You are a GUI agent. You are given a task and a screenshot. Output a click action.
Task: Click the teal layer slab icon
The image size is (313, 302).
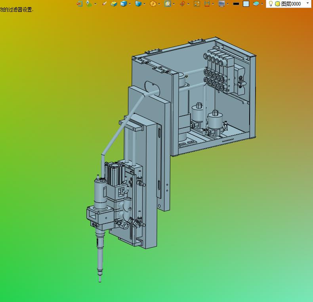click(256, 4)
